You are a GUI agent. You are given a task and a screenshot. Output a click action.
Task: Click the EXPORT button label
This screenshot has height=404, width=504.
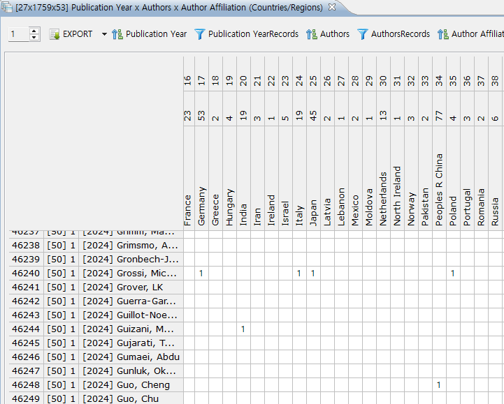tap(78, 34)
